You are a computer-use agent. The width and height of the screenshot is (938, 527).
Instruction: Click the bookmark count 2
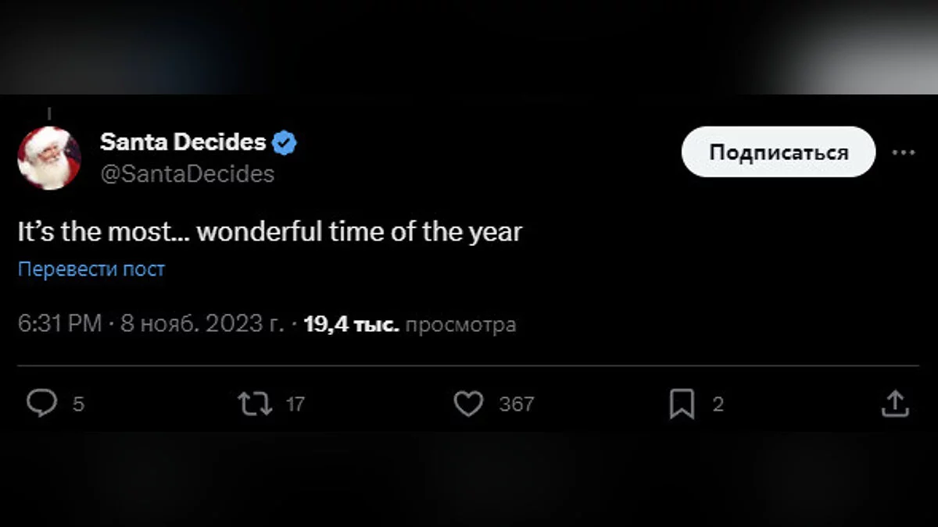(x=718, y=404)
